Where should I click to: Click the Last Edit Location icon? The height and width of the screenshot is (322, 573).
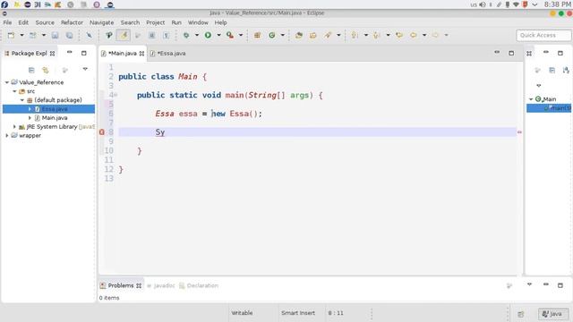pyautogui.click(x=399, y=35)
